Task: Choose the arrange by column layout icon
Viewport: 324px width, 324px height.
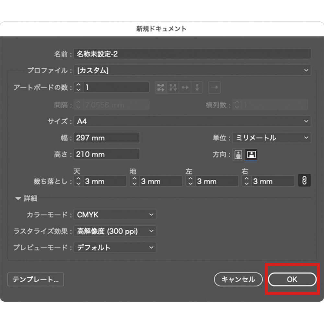Action: pos(197,87)
